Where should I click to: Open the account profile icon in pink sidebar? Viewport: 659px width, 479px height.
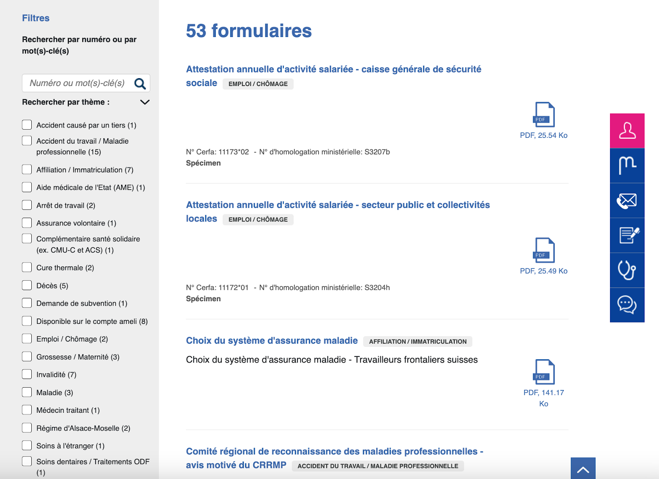(627, 131)
